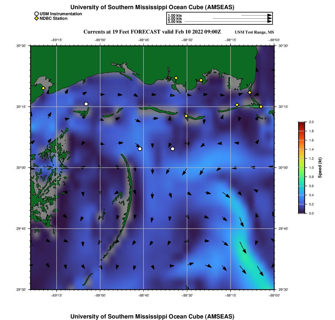This screenshot has width=335, height=320.
Task: Click the '1.00 kts' scale label
Action: [175, 16]
